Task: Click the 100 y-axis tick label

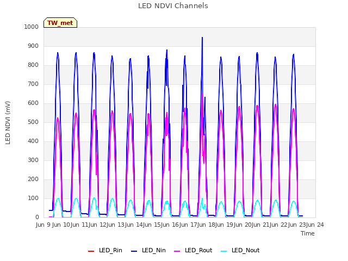Action: (x=33, y=198)
